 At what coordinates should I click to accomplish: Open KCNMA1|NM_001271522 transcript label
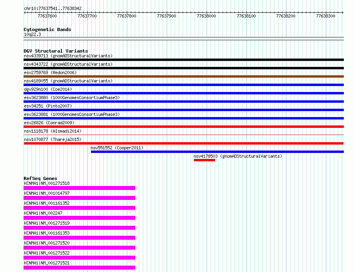tap(47, 253)
